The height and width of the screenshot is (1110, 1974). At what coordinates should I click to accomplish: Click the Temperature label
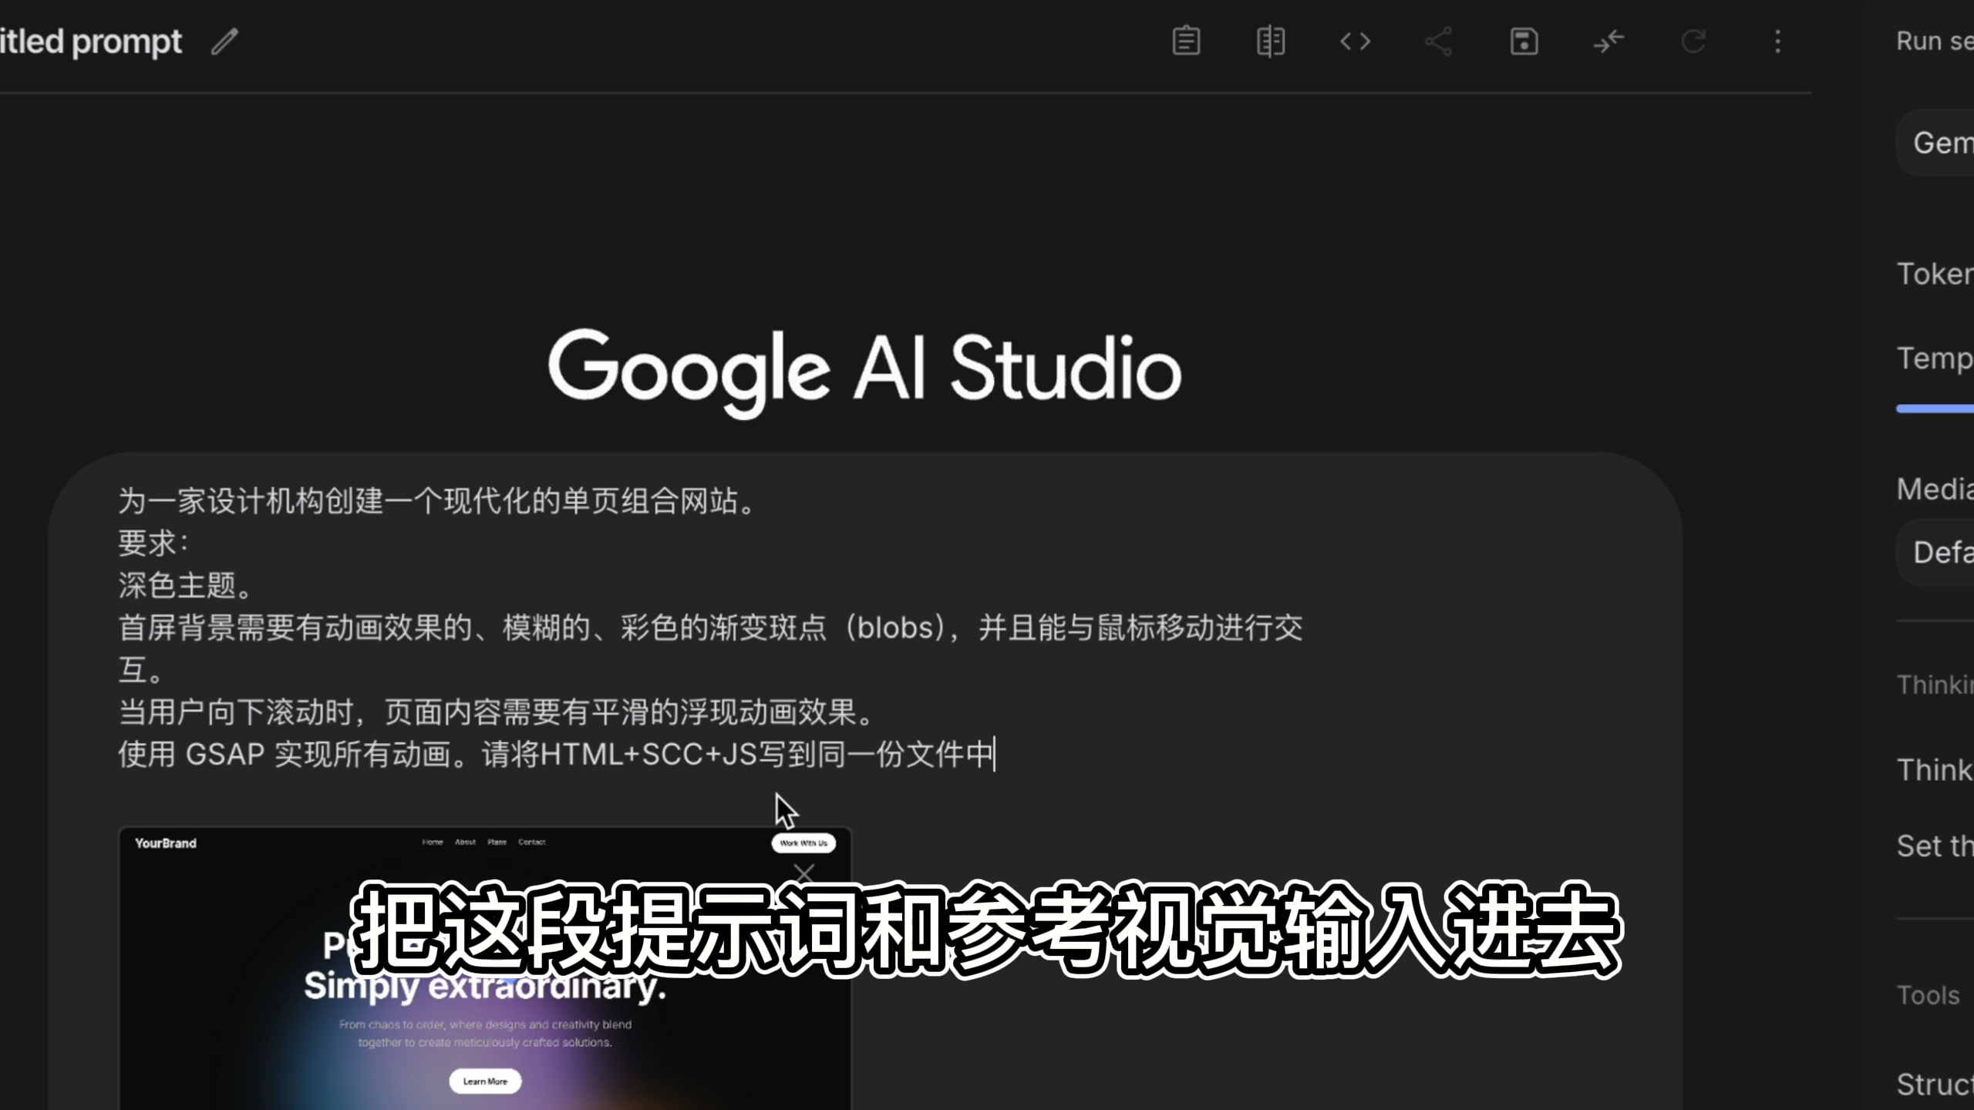coord(1935,358)
